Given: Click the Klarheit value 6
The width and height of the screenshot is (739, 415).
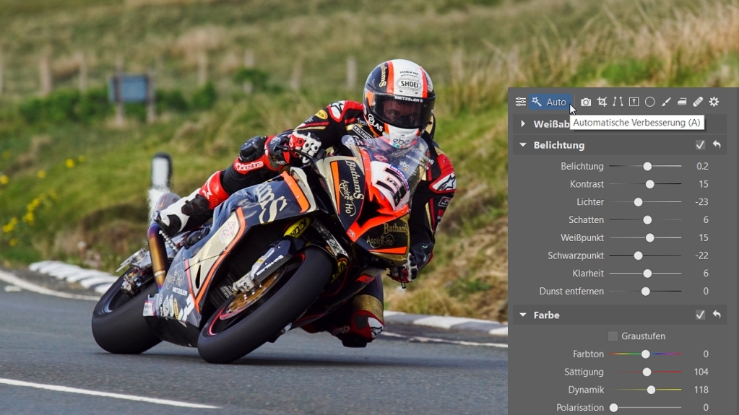Looking at the screenshot, I should (x=706, y=274).
